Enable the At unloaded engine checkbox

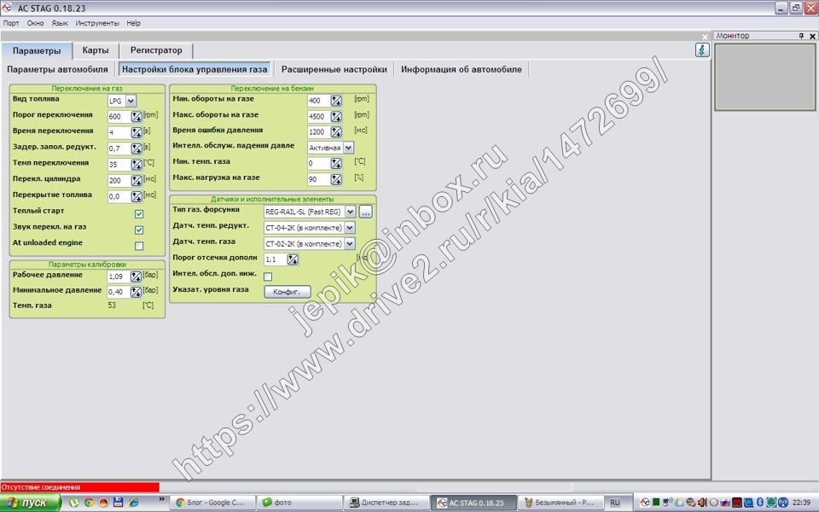click(139, 246)
